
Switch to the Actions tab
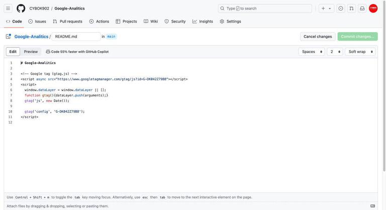(x=99, y=22)
